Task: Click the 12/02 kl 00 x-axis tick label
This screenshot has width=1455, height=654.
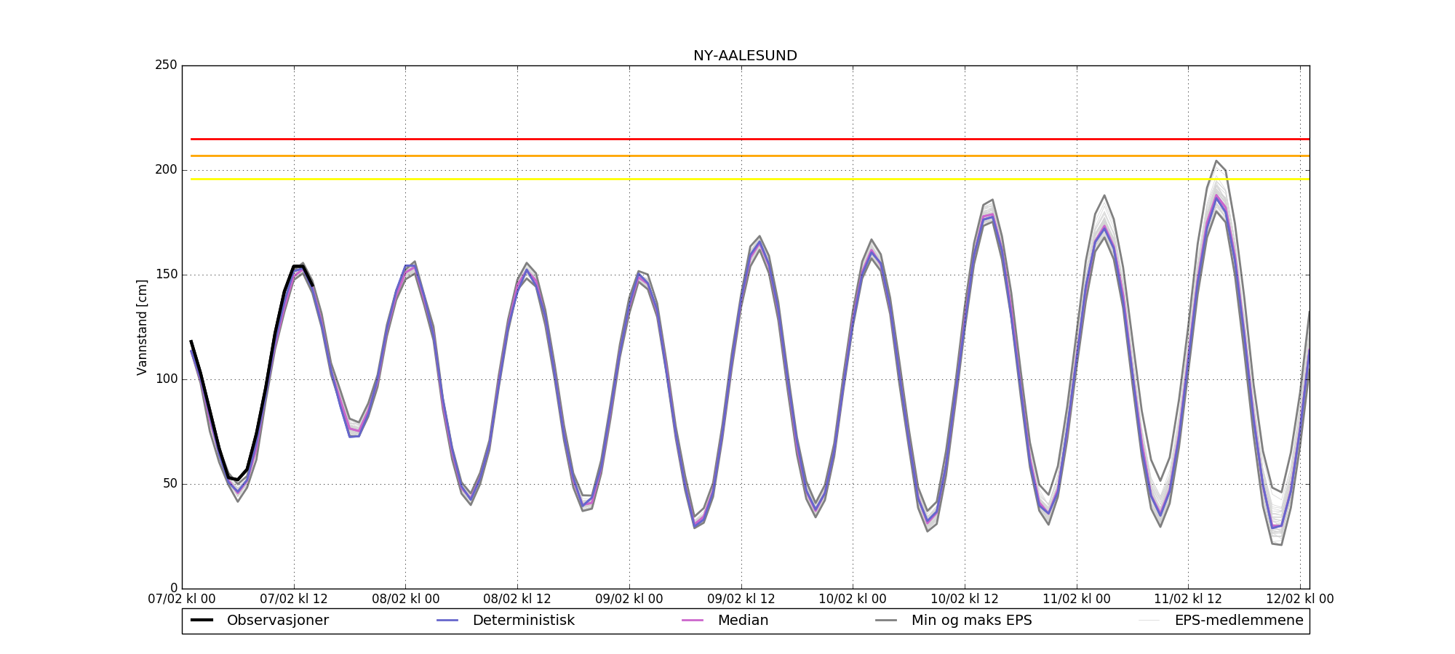Action: tap(1299, 599)
